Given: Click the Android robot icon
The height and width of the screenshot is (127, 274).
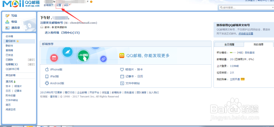Looking at the screenshot, I should click(x=47, y=83).
